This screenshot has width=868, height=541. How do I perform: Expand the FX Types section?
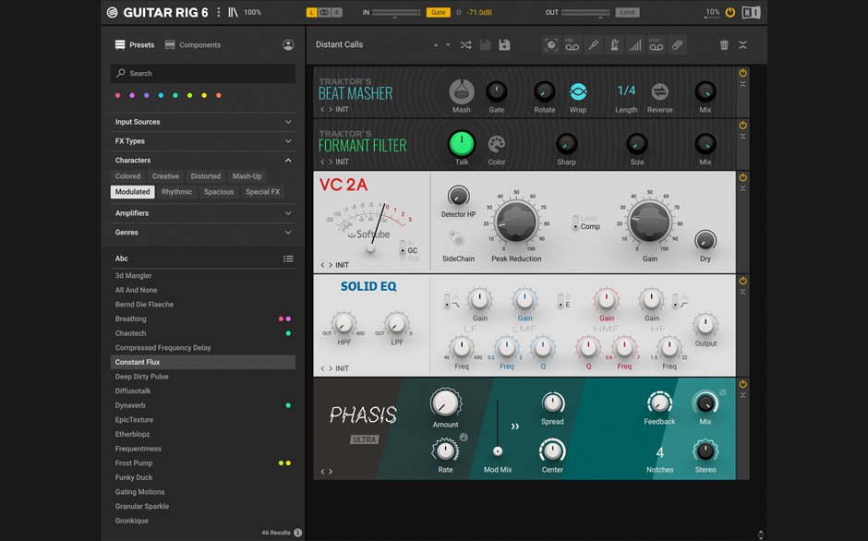(x=203, y=141)
